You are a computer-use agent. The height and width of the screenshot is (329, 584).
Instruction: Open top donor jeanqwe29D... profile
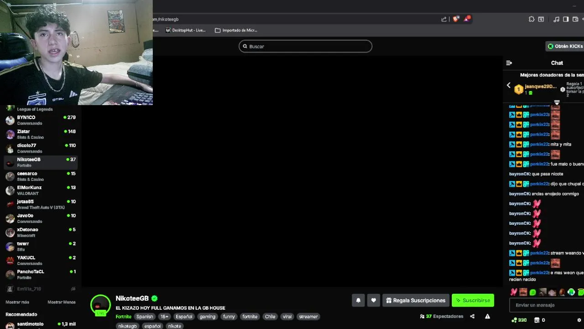[541, 86]
